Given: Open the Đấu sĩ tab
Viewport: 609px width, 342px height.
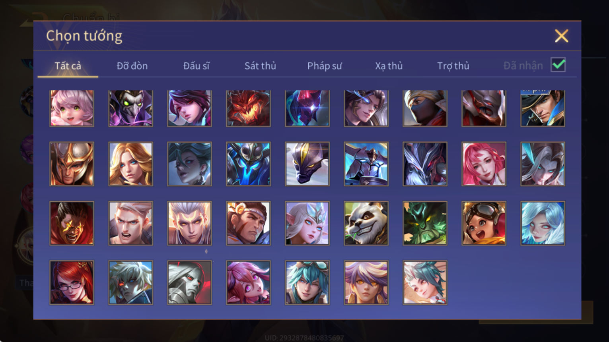Looking at the screenshot, I should pos(196,66).
